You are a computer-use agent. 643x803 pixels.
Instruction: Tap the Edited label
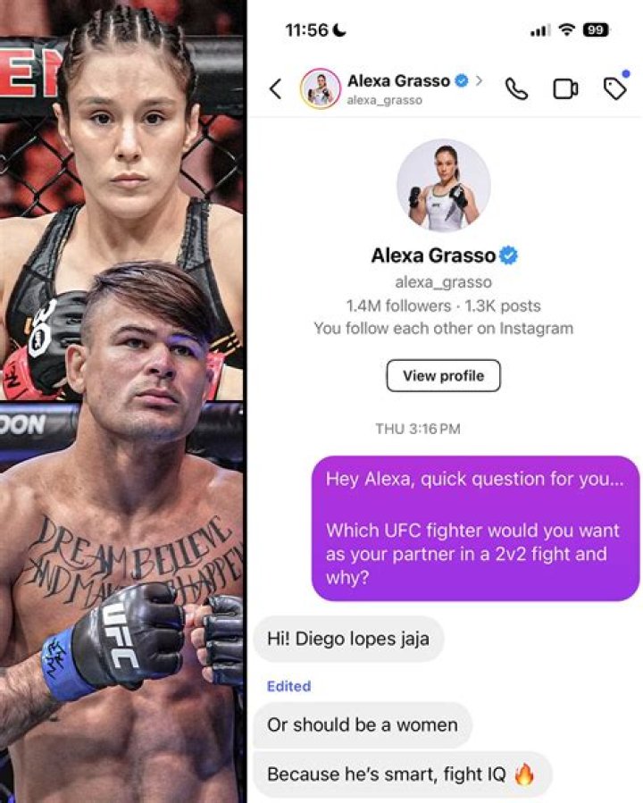click(x=288, y=686)
